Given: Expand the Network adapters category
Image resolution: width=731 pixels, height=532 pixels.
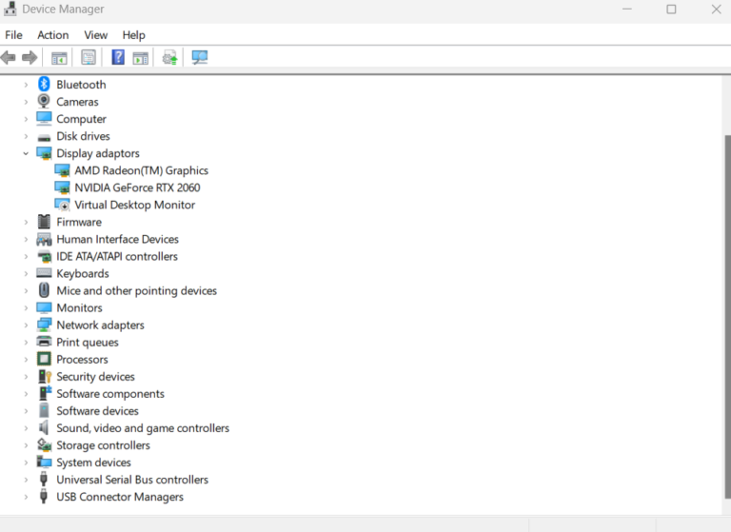Looking at the screenshot, I should point(26,325).
